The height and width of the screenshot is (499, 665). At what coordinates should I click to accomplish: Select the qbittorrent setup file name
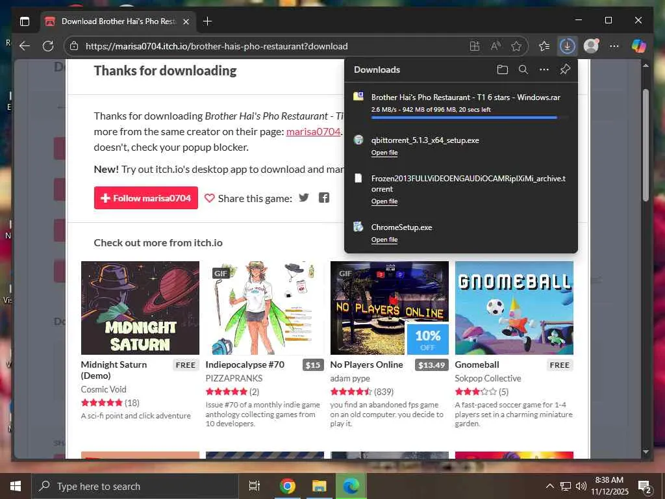[425, 140]
